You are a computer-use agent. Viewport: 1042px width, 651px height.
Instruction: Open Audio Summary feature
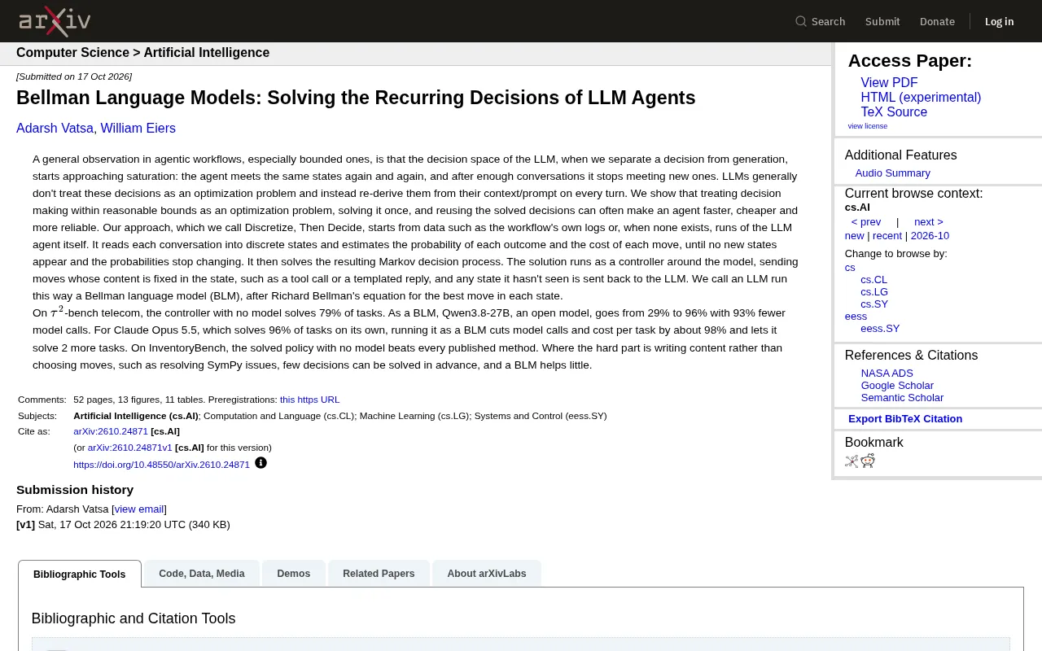892,173
